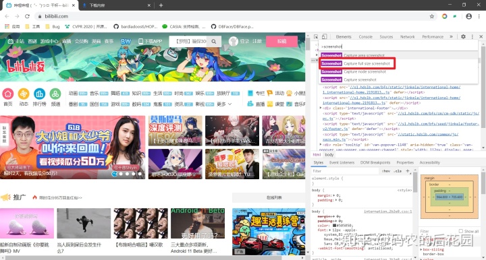The height and width of the screenshot is (260, 486).
Task: Select Capture node screenshot command
Action: [398, 71]
